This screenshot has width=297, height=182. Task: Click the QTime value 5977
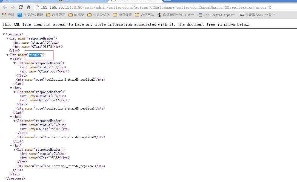click(56, 100)
